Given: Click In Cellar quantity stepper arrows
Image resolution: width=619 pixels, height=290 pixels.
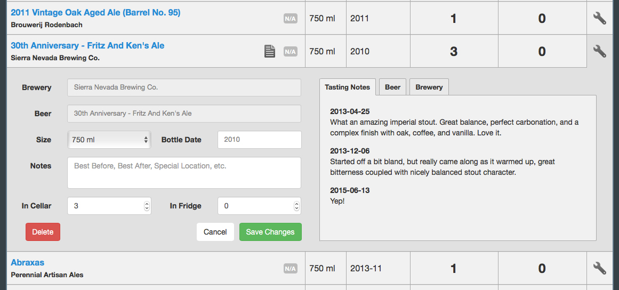Looking at the screenshot, I should point(147,206).
